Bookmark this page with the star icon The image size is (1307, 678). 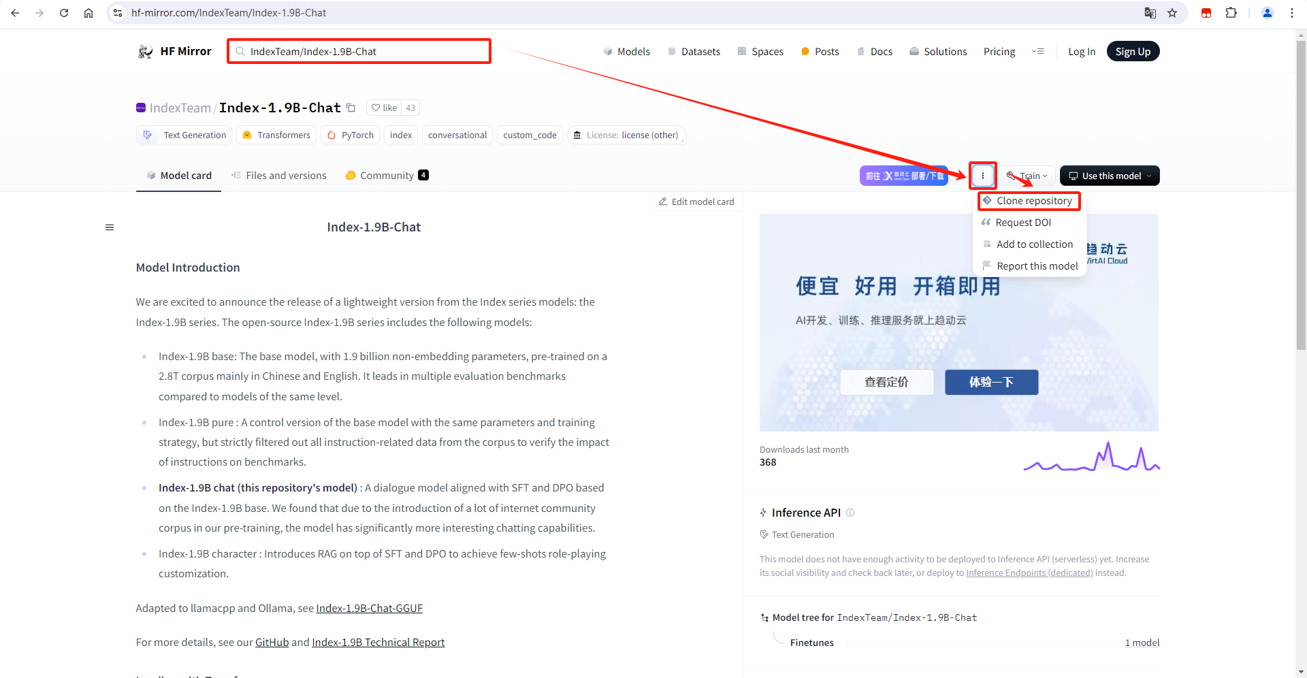(1172, 13)
